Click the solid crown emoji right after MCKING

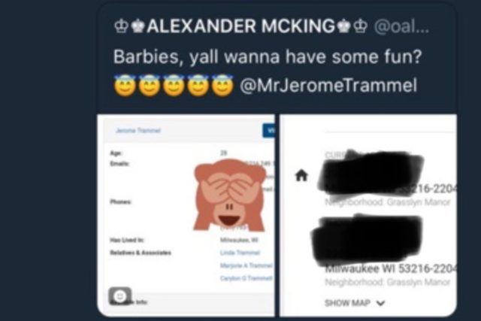(x=343, y=26)
